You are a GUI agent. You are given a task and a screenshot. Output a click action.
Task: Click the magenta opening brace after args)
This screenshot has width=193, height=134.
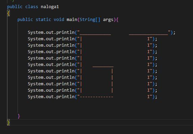[x=117, y=20]
